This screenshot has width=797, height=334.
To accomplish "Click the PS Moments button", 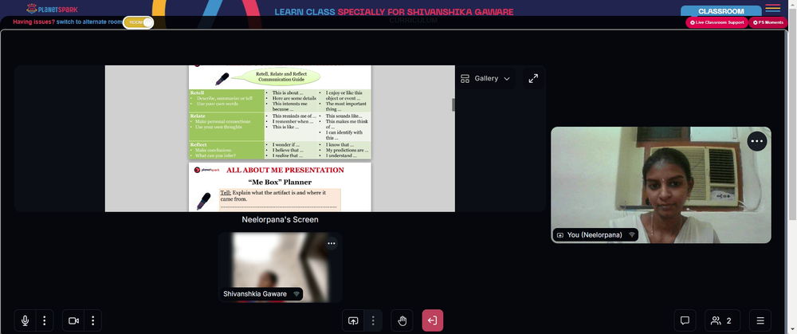I will pos(768,22).
